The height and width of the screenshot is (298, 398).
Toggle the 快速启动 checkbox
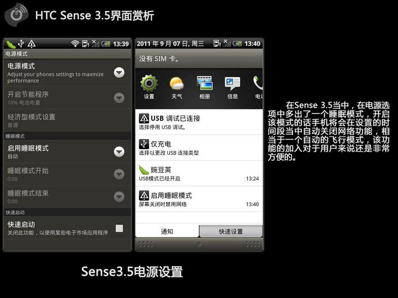tap(119, 228)
